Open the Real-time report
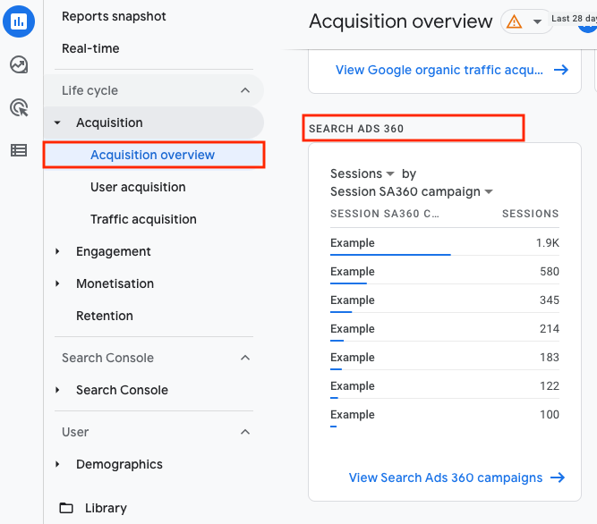This screenshot has height=524, width=597. 90,48
